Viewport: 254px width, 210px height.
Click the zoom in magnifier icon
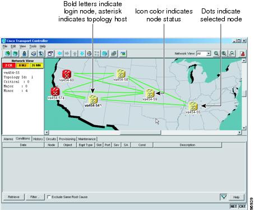pos(224,54)
